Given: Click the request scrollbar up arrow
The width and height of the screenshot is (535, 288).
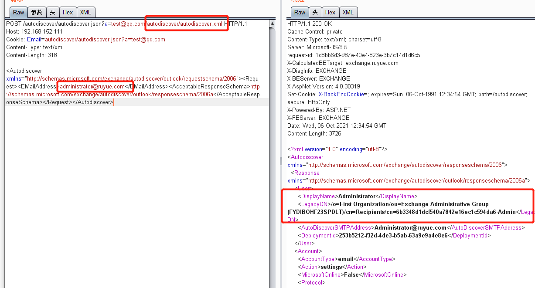Looking at the screenshot, I should tap(273, 24).
